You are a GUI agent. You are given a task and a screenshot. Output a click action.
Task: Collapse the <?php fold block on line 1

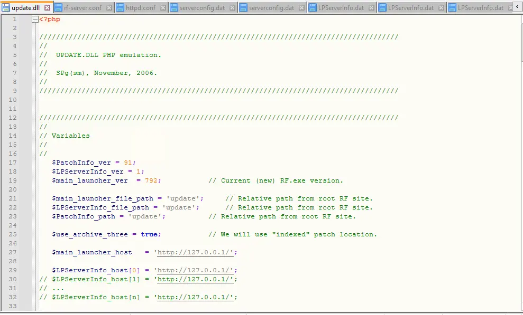click(x=35, y=20)
